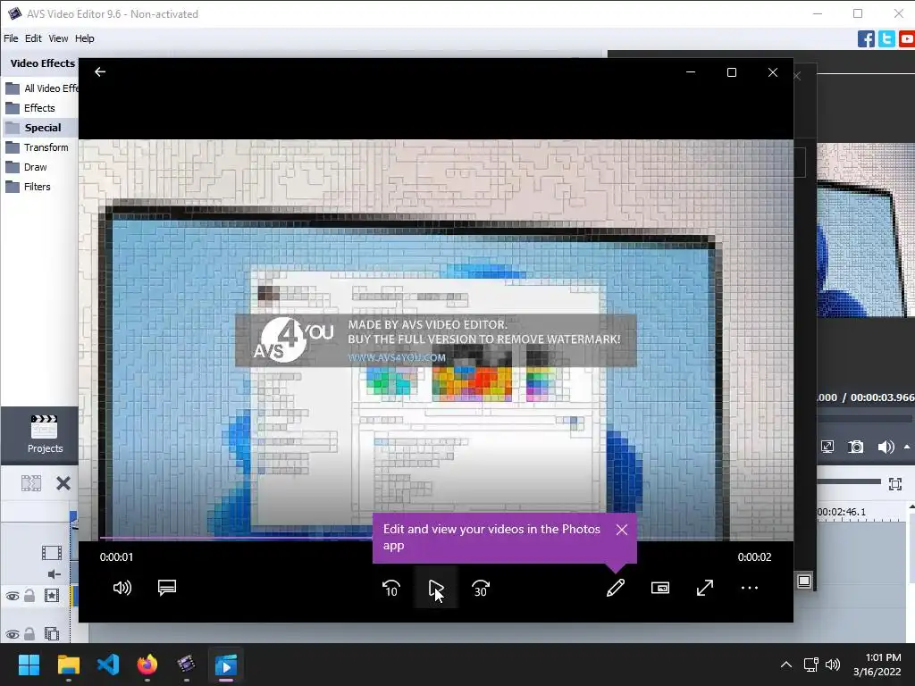
Task: Switch to AVS Video Editor taskbar icon
Action: [186, 665]
